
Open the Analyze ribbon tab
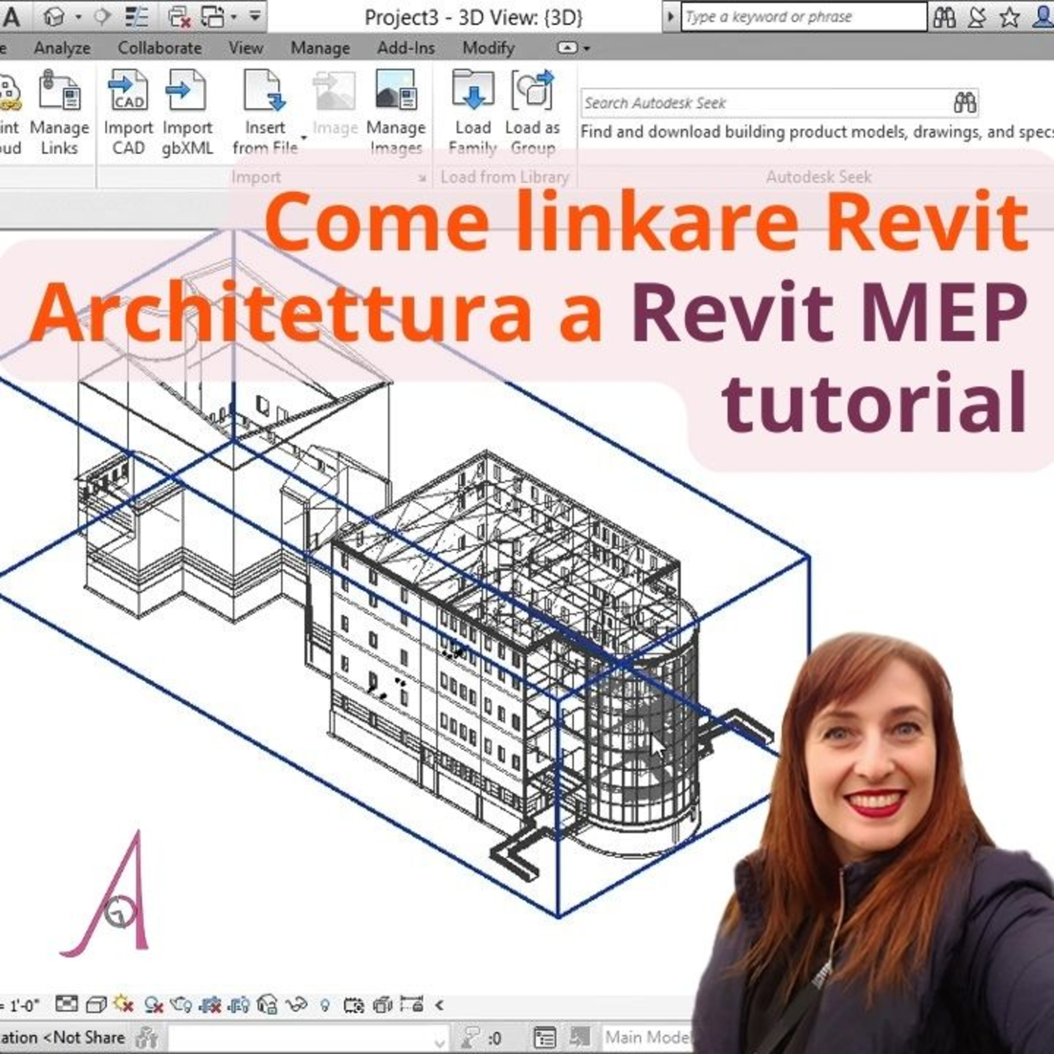62,48
